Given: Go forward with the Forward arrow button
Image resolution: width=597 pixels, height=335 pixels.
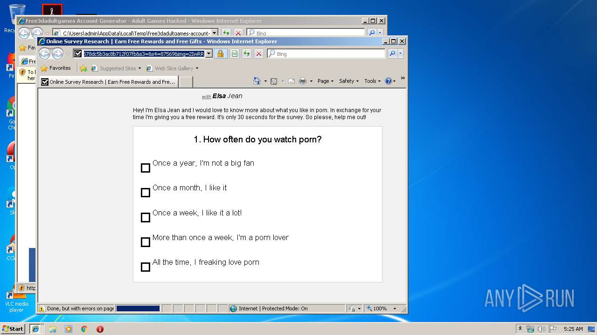Looking at the screenshot, I should click(57, 54).
